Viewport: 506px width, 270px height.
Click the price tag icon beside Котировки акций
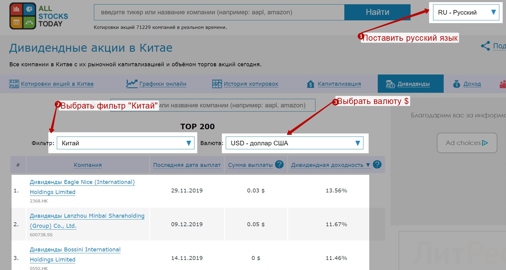(14, 84)
